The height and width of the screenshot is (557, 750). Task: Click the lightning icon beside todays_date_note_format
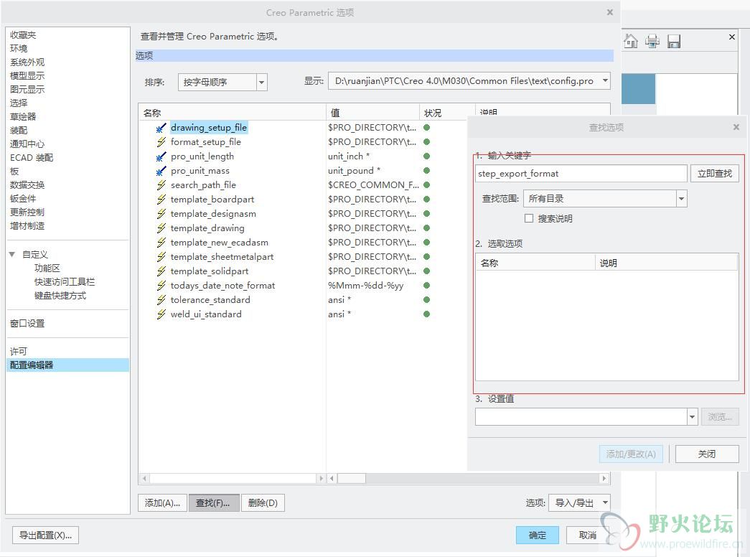click(x=161, y=286)
